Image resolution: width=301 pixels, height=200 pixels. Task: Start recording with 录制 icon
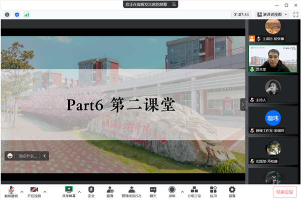tap(172, 190)
